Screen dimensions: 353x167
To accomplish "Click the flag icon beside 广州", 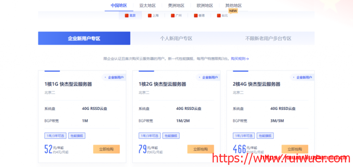I will [x=173, y=16].
